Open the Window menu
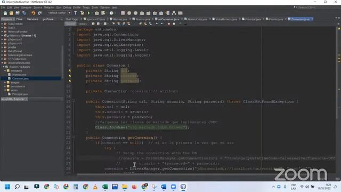The width and height of the screenshot is (341, 192). point(105,7)
